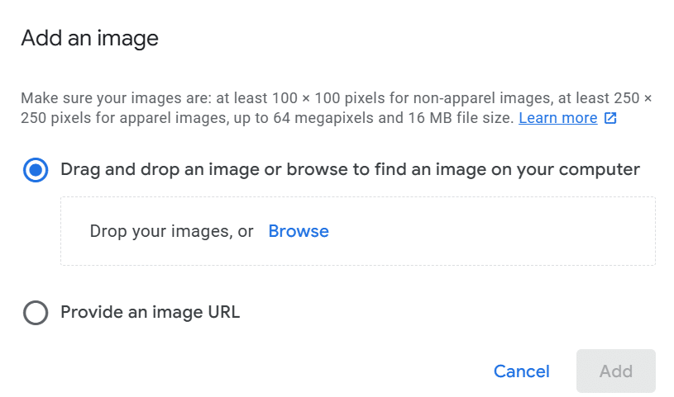Click the Browse link to pick files

[x=299, y=232]
